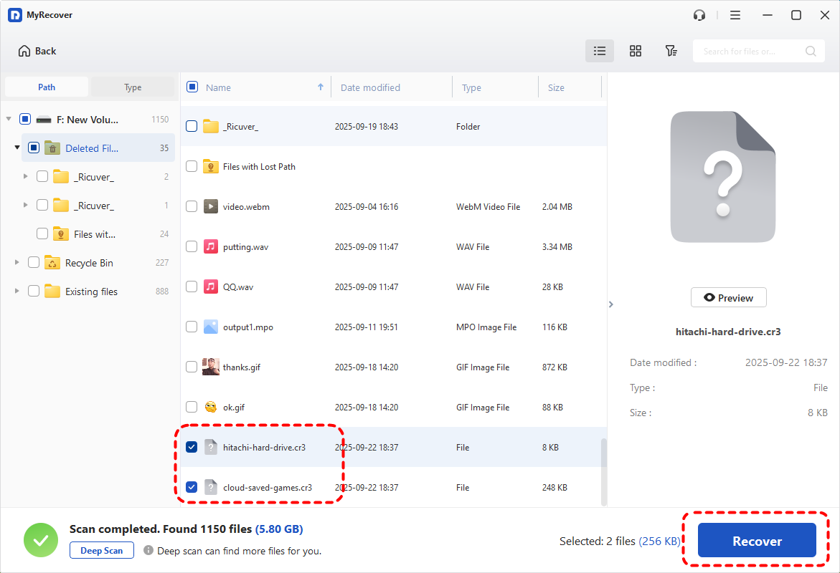
Task: Open the filter options icon
Action: (671, 51)
